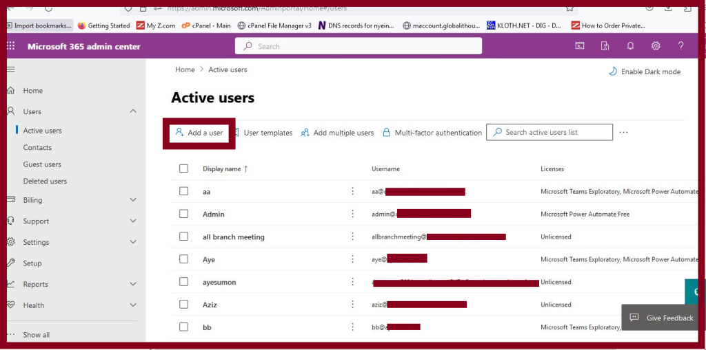The image size is (706, 350).
Task: Open the notifications bell icon
Action: [630, 46]
